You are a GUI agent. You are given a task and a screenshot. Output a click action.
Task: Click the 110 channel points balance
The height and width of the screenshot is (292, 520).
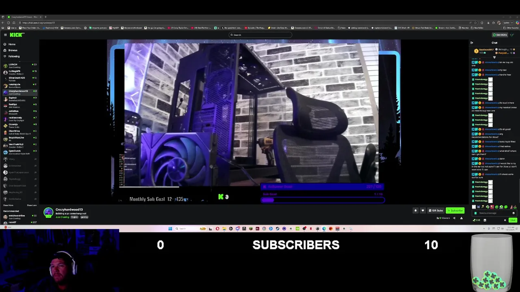tap(477, 220)
